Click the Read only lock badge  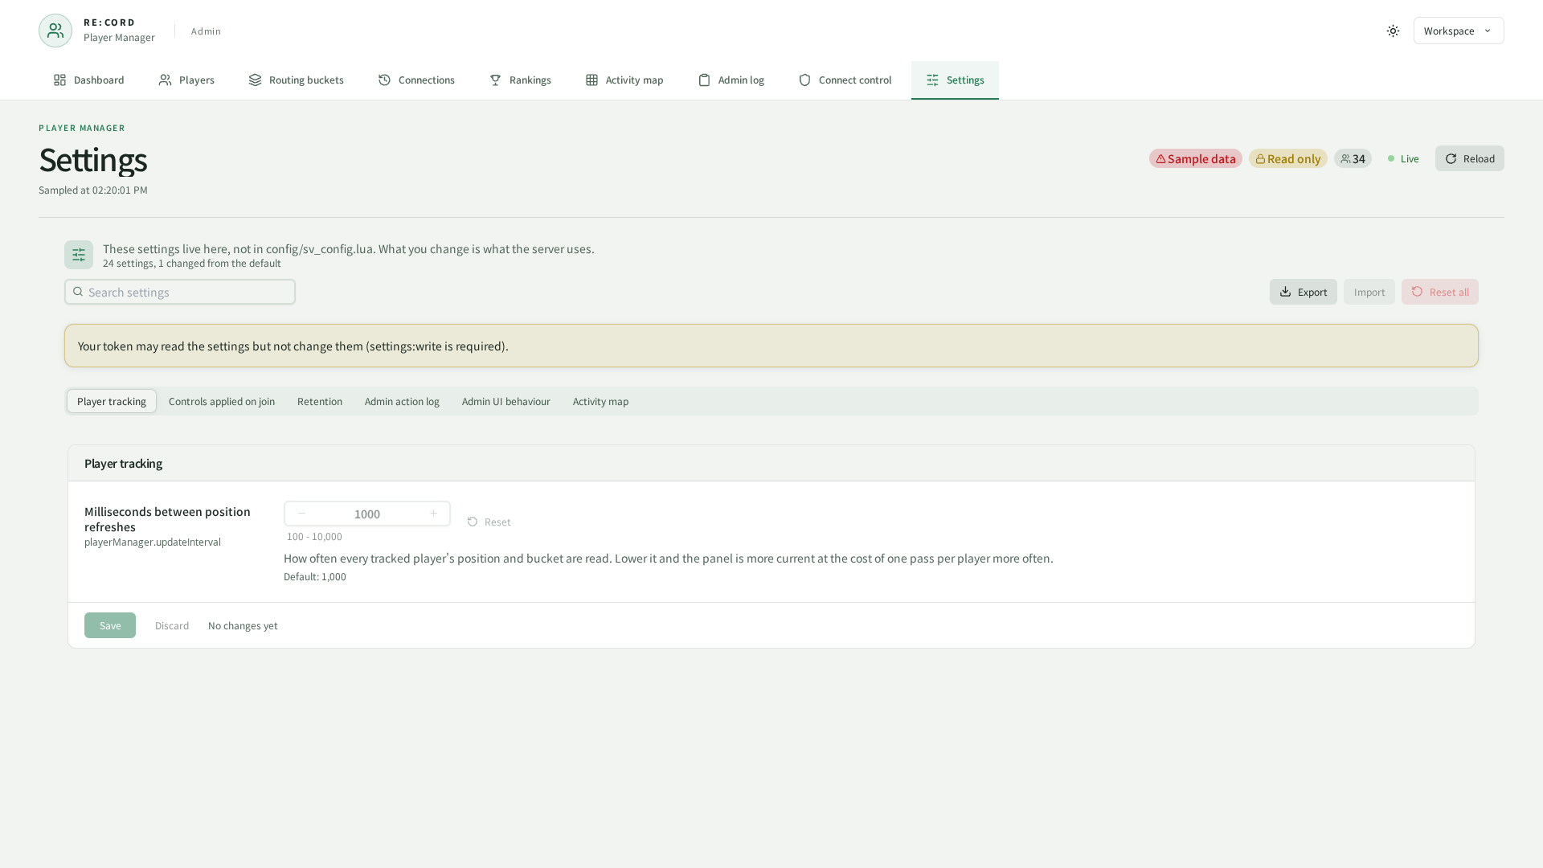(1287, 158)
